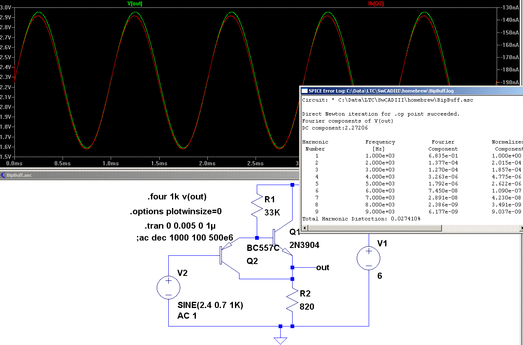Click the red Ib(Q2) trace label
The image size is (523, 345).
coord(376,3)
